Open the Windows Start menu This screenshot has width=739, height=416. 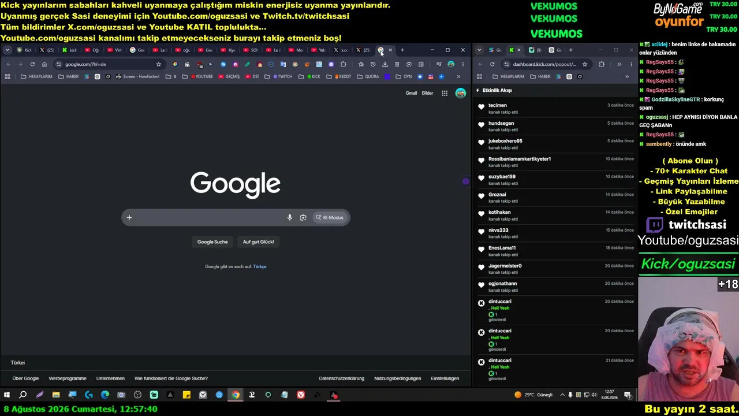7,395
